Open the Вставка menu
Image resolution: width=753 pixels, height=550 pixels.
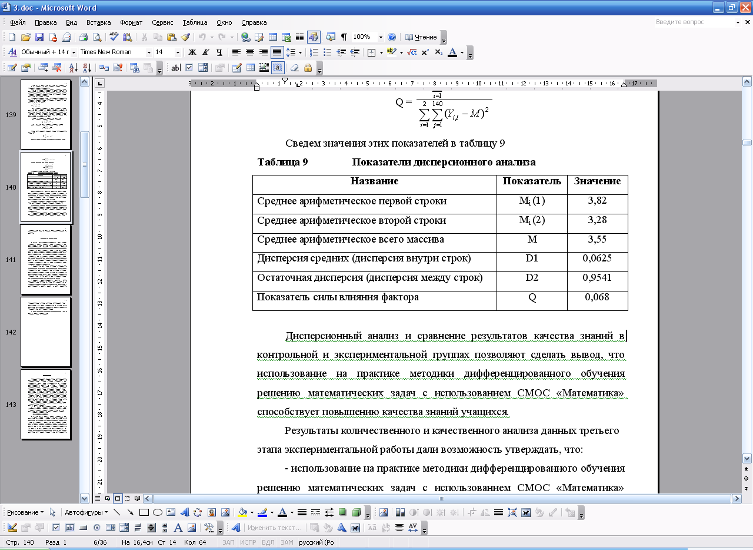98,22
